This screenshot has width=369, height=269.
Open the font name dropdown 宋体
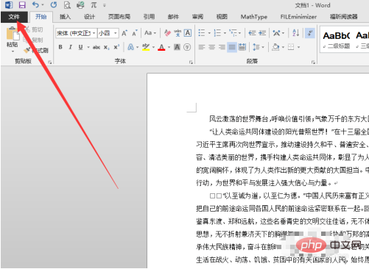click(x=94, y=33)
